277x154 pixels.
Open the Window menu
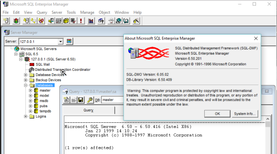[x=122, y=12]
